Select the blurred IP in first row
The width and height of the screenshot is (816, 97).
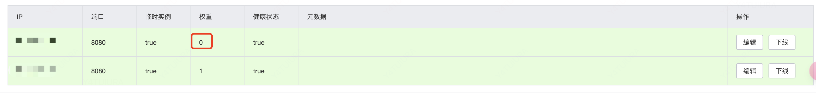[x=36, y=40]
